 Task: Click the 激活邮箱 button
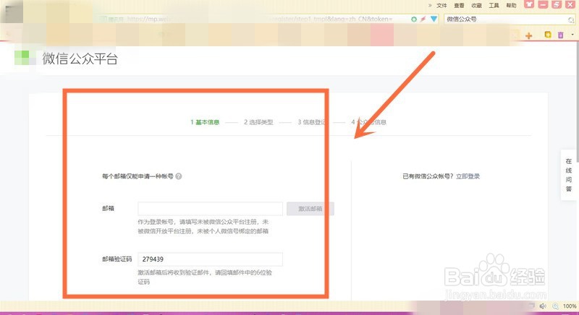point(310,209)
